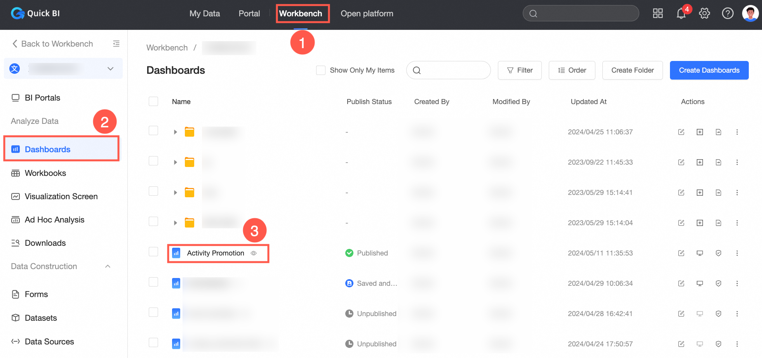Open the user avatar menu
The height and width of the screenshot is (358, 762).
pyautogui.click(x=750, y=14)
